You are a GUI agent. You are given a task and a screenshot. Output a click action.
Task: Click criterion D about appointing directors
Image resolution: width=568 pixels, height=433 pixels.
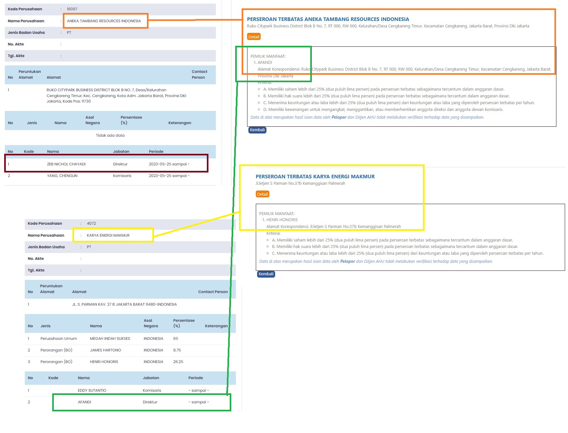[x=383, y=110]
